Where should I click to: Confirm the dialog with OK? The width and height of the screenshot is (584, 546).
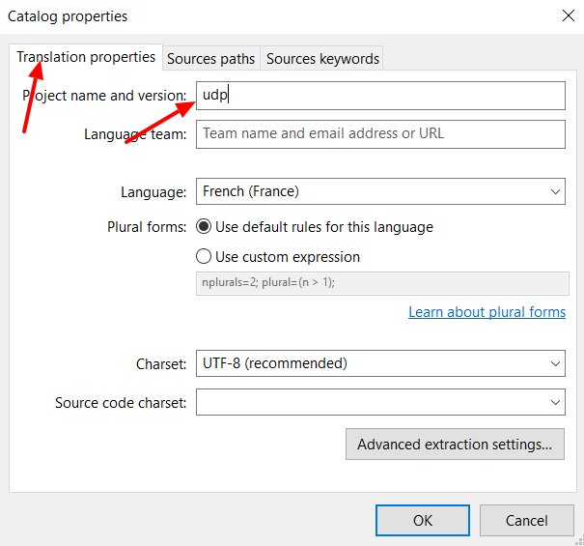(x=423, y=520)
